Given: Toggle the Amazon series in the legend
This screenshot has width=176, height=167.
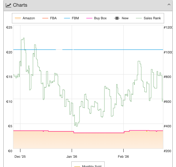Looking at the screenshot, I should (25, 18).
